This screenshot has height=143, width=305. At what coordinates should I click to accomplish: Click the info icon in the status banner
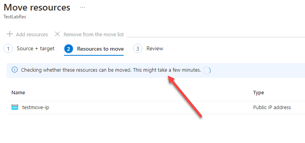pyautogui.click(x=14, y=70)
